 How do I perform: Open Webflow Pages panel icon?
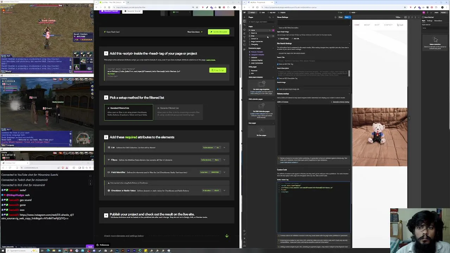[244, 21]
